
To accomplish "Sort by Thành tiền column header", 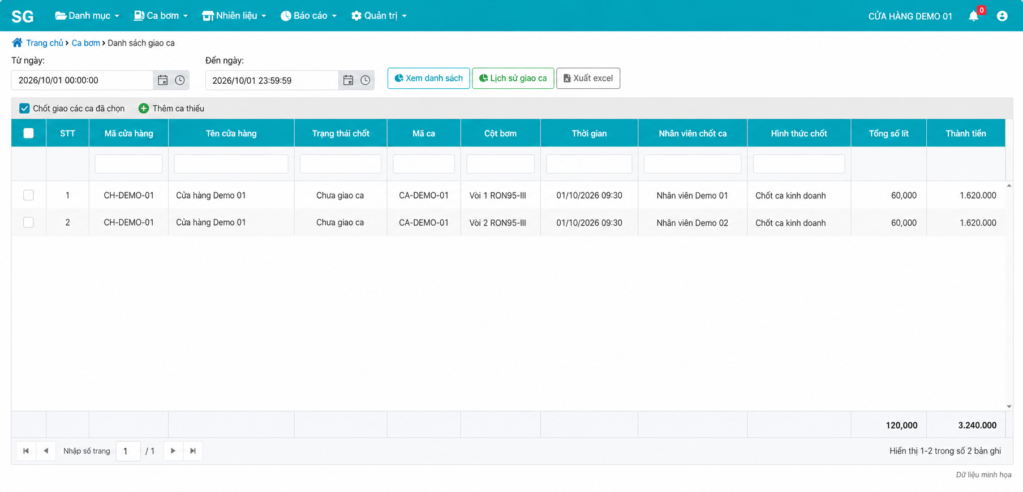I will [965, 133].
